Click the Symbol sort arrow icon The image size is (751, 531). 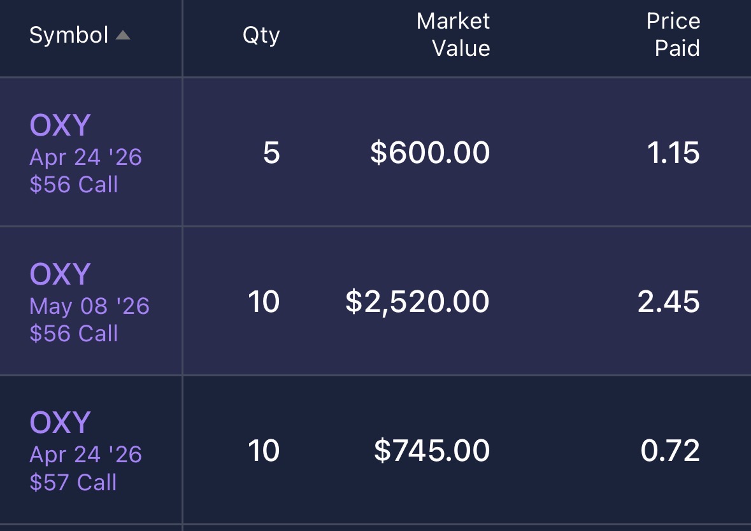point(123,36)
